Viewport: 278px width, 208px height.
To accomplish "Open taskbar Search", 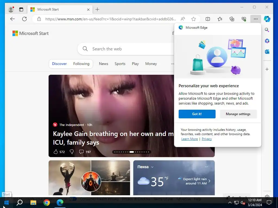I will coord(20,203).
